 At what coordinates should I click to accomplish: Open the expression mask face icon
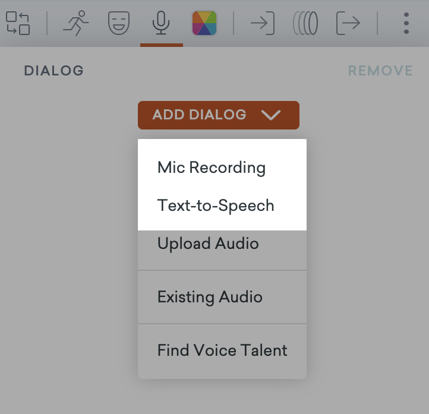click(x=119, y=23)
